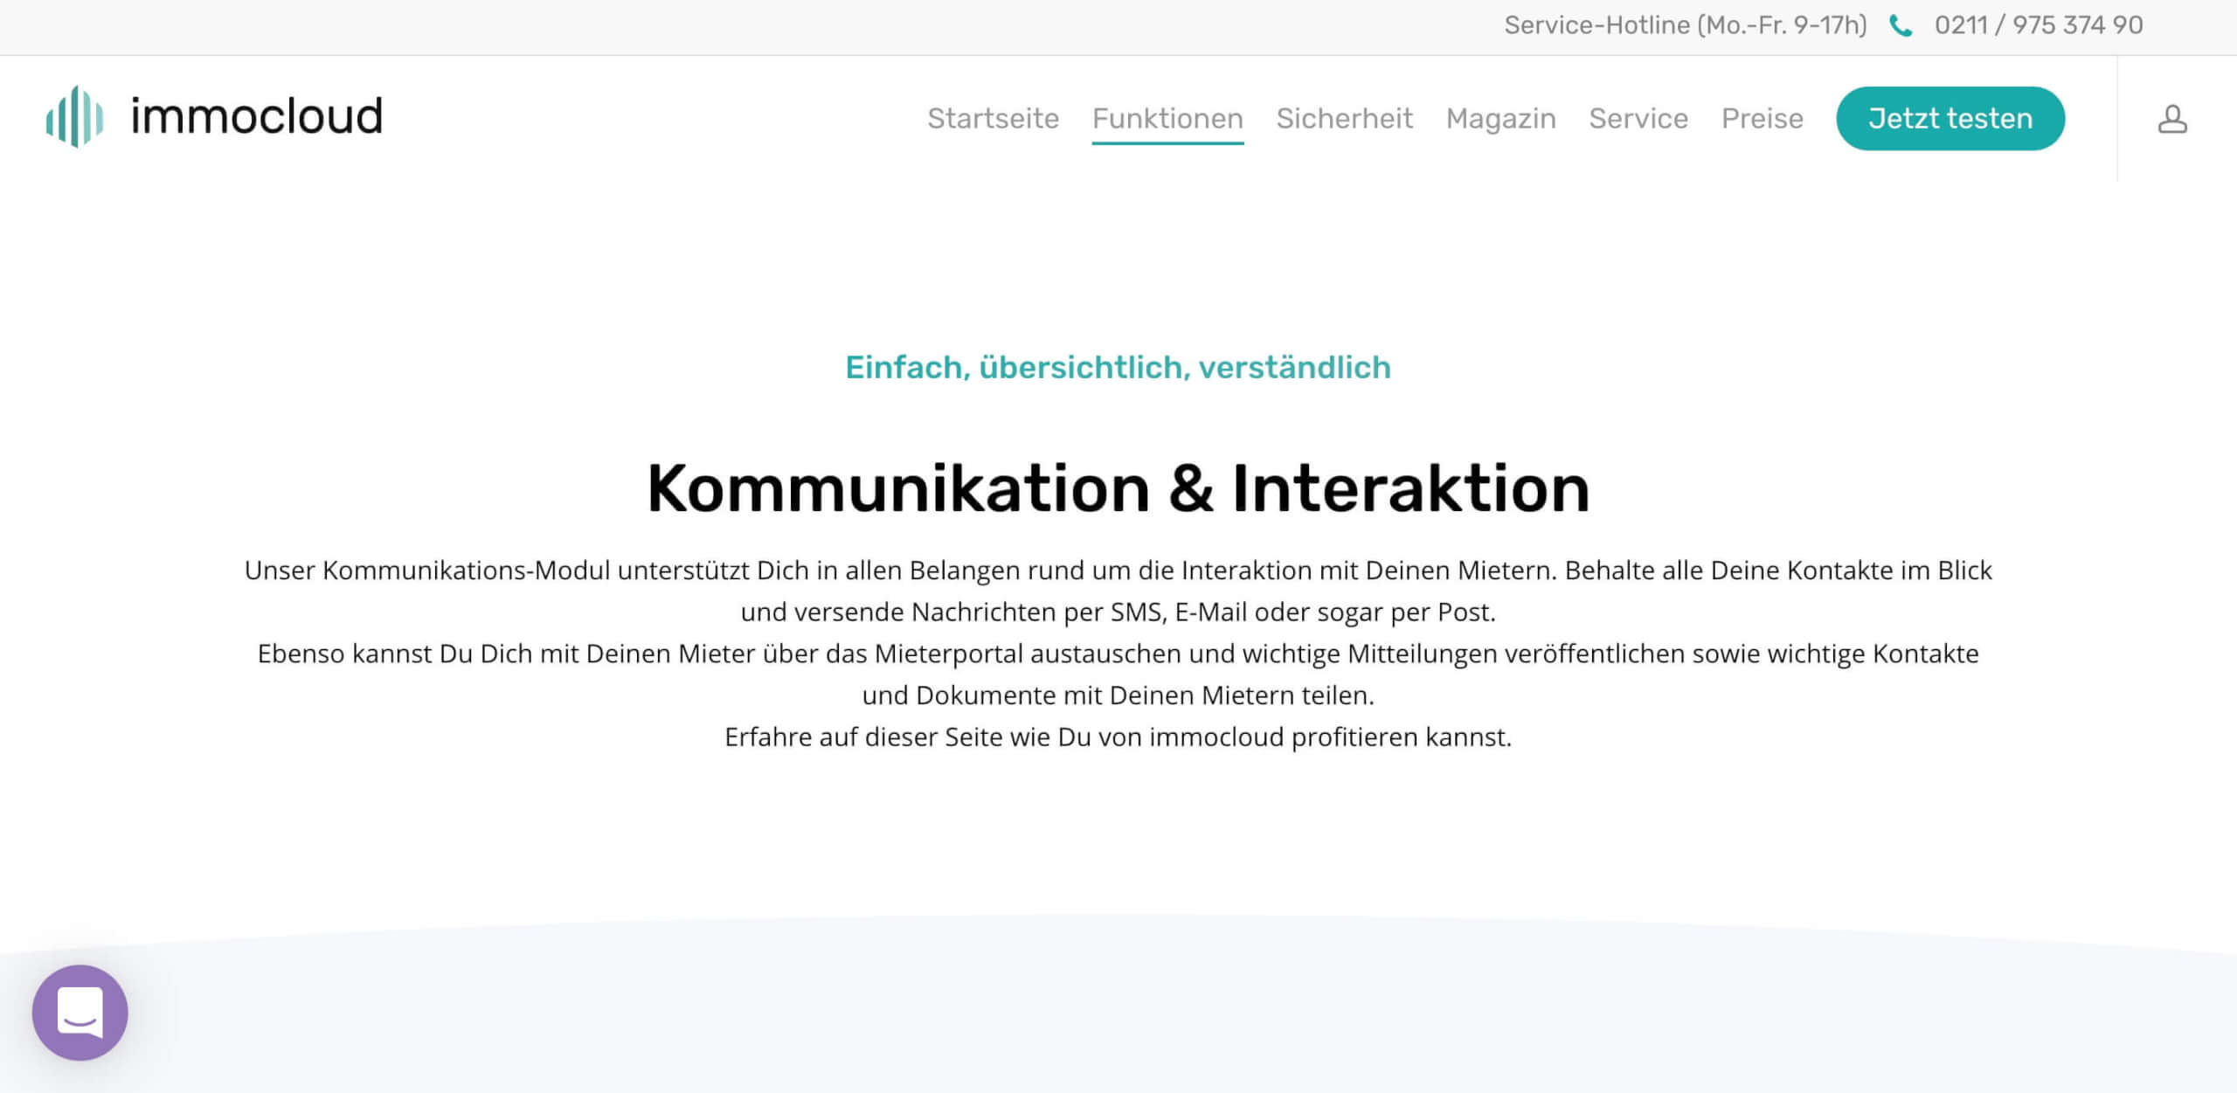Open the Service menu item
Viewport: 2237px width, 1093px height.
tap(1638, 118)
